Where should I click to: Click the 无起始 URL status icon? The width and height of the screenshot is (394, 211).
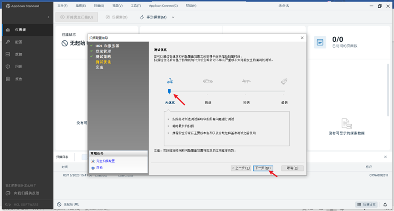[59, 204]
